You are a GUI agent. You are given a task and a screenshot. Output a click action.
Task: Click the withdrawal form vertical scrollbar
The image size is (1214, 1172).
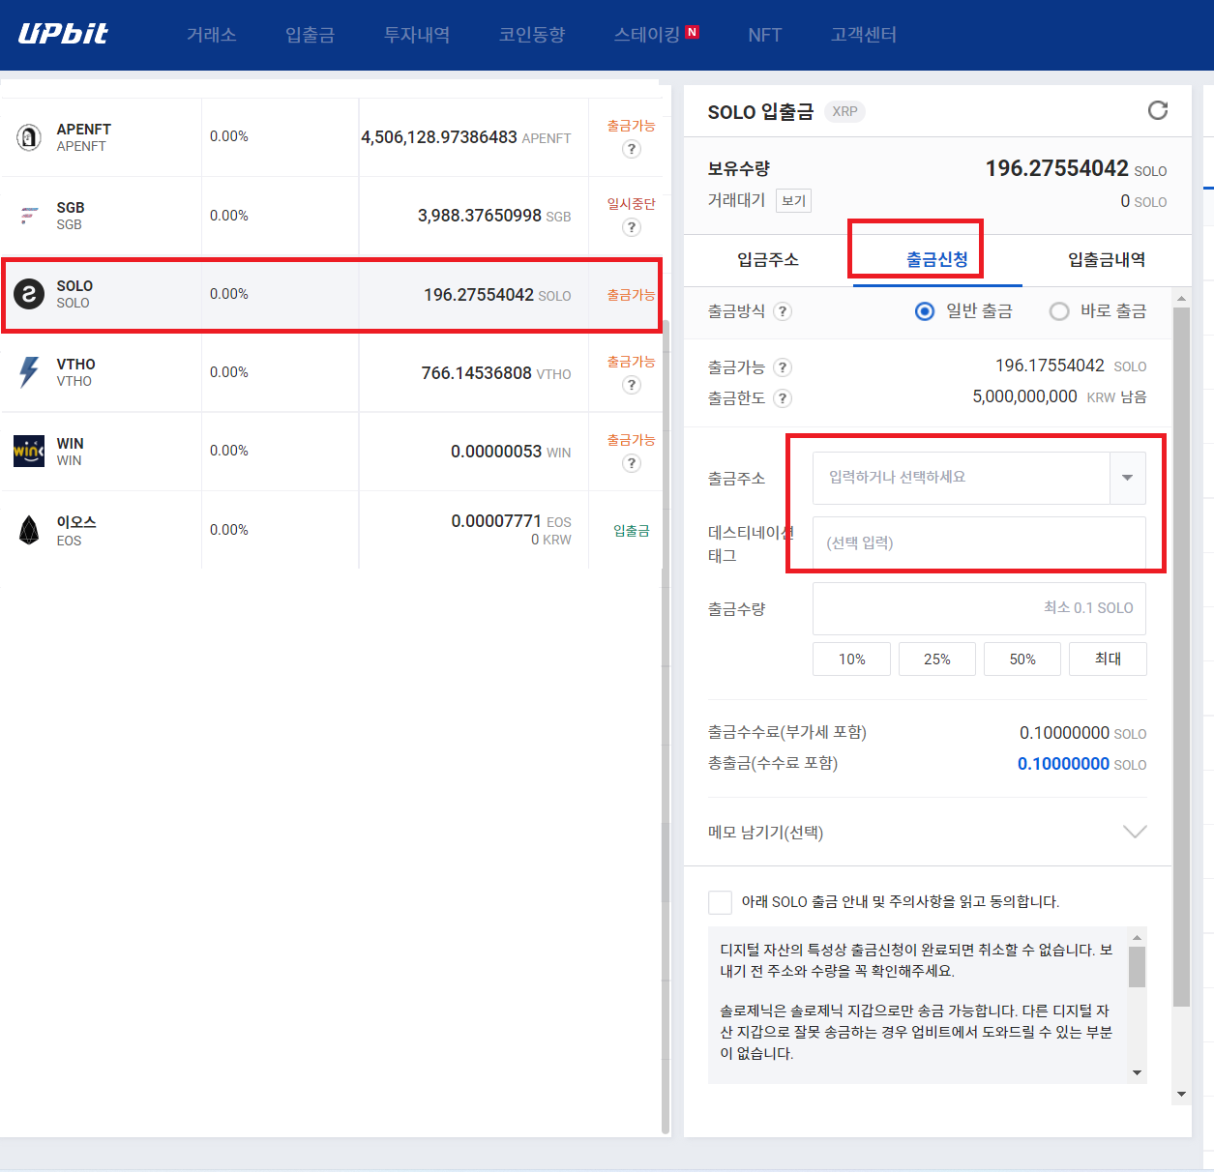point(1181,658)
